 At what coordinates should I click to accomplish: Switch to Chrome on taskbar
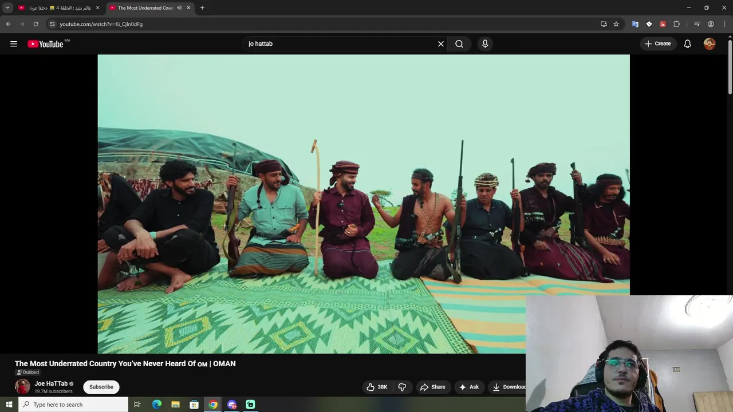[213, 405]
